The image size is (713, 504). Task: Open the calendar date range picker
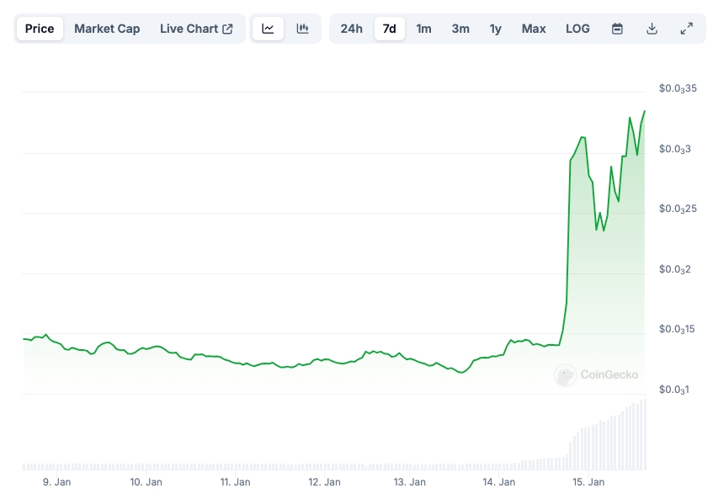pyautogui.click(x=617, y=29)
